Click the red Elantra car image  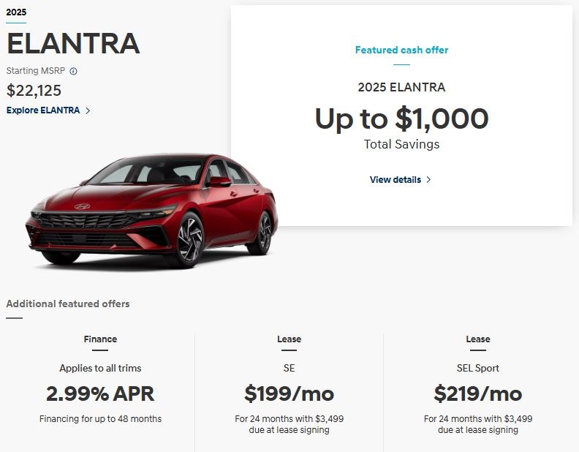152,211
